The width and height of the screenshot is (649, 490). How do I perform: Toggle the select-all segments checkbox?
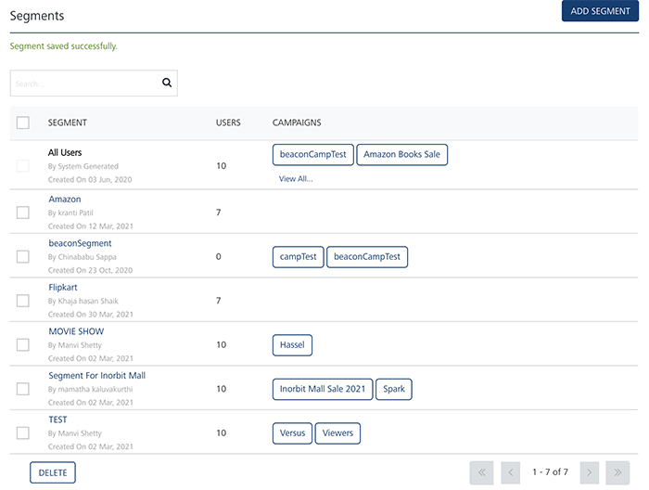pos(23,122)
